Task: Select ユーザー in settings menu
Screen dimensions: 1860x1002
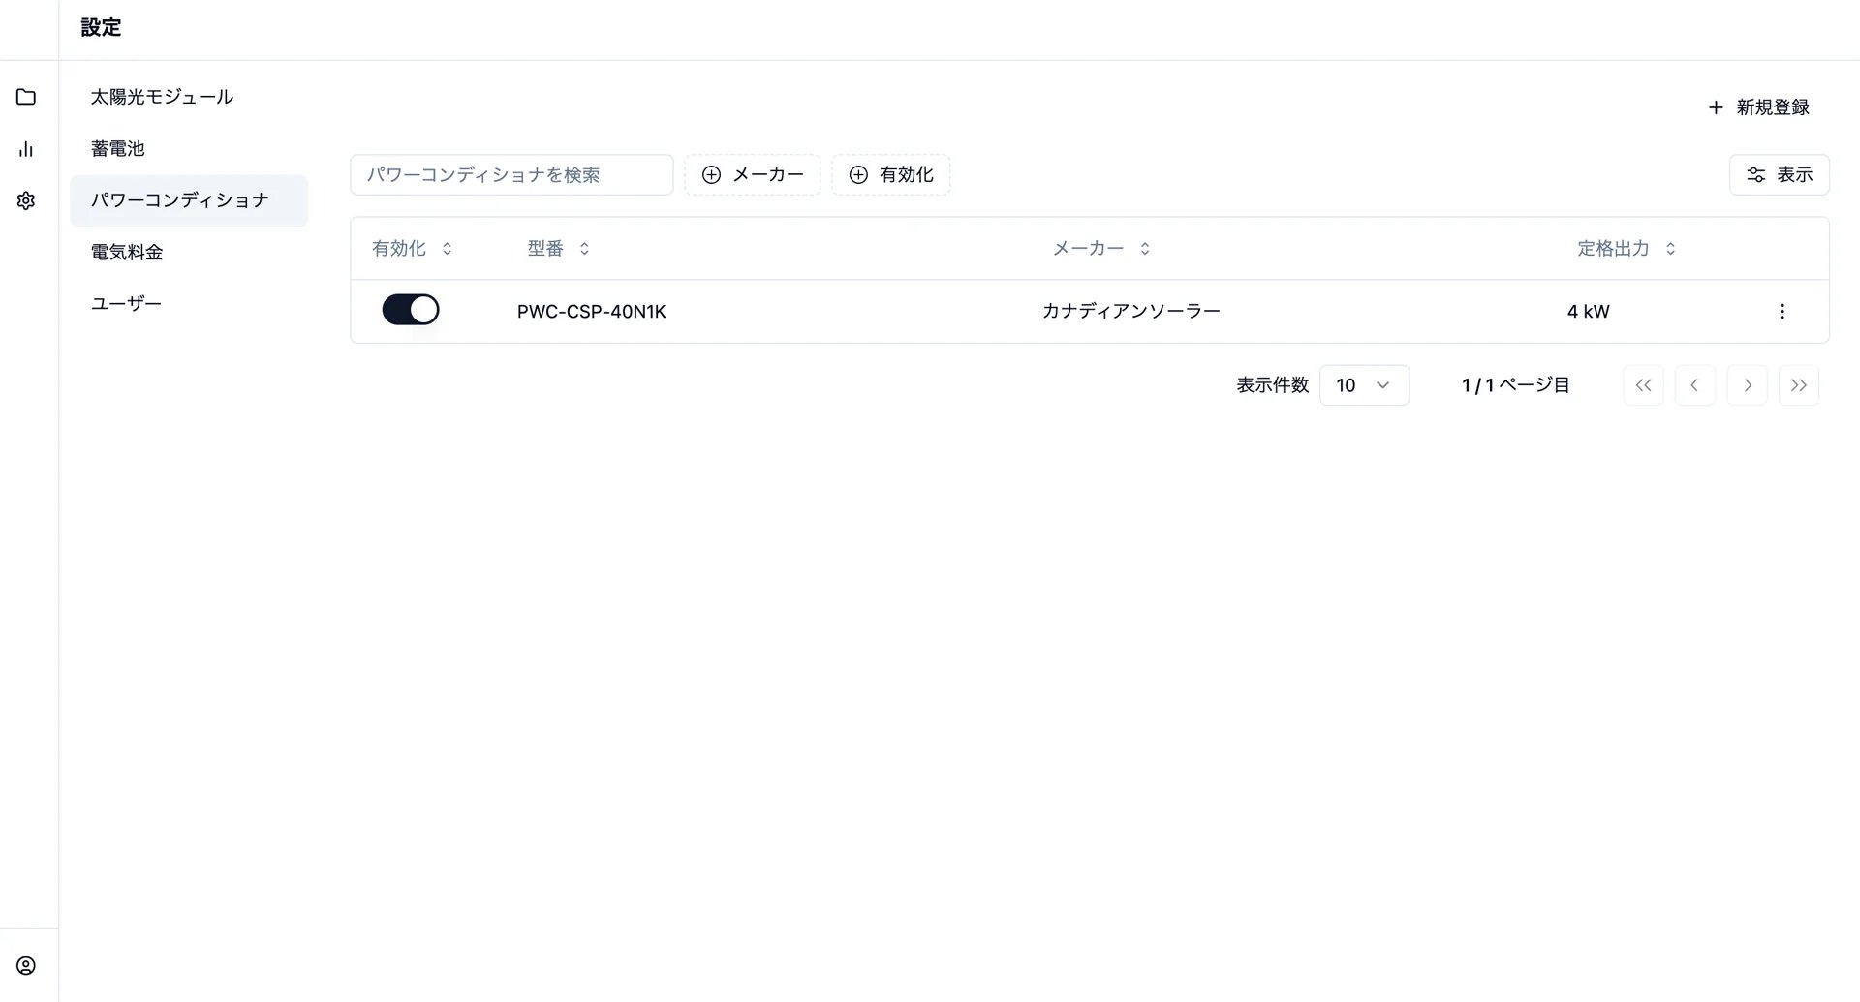Action: click(x=189, y=303)
